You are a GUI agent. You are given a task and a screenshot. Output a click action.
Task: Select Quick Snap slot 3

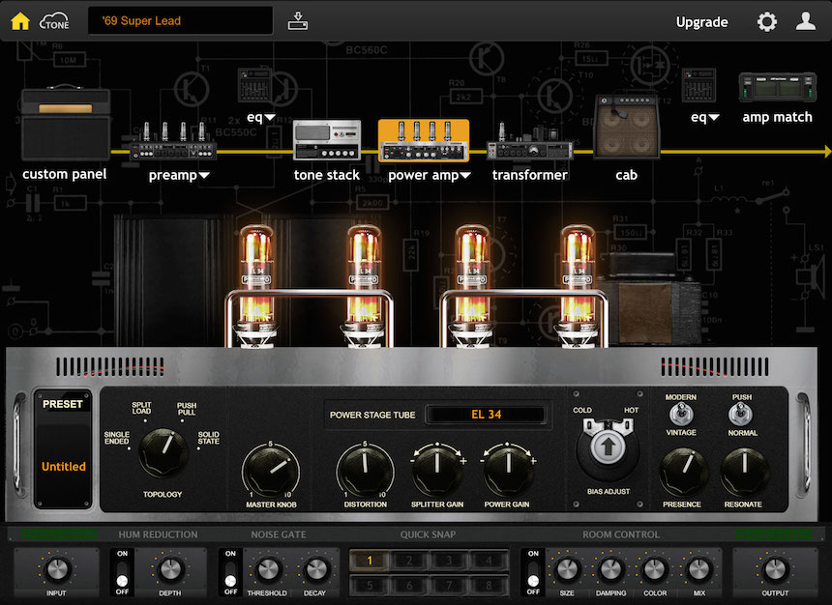coord(449,561)
